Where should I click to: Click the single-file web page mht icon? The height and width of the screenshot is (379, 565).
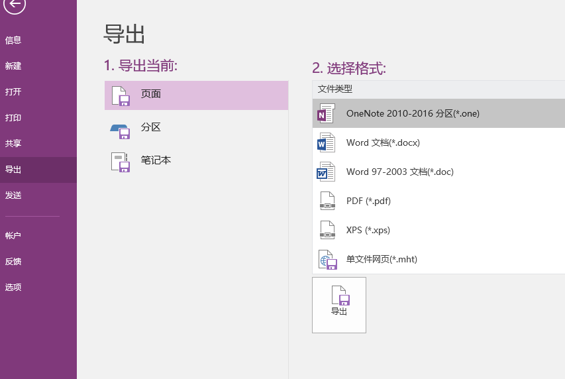click(x=328, y=260)
